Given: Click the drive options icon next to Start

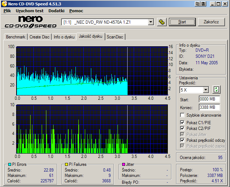Looking at the screenshot, I should [162, 22].
